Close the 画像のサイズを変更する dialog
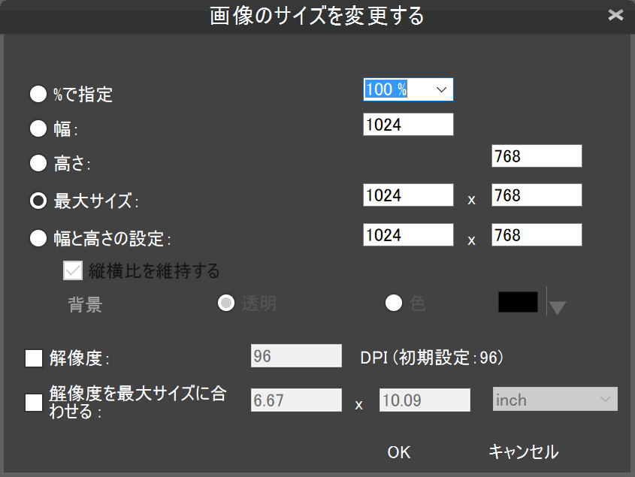The image size is (635, 477). 615,15
